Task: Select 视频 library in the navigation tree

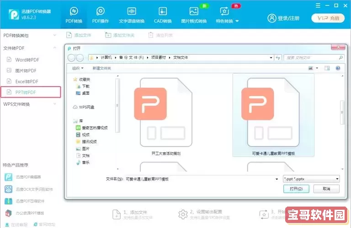Action: pos(83,135)
